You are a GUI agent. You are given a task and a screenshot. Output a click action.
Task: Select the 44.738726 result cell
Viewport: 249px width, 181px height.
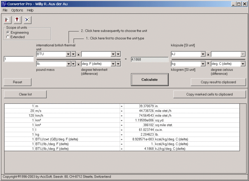(139, 111)
